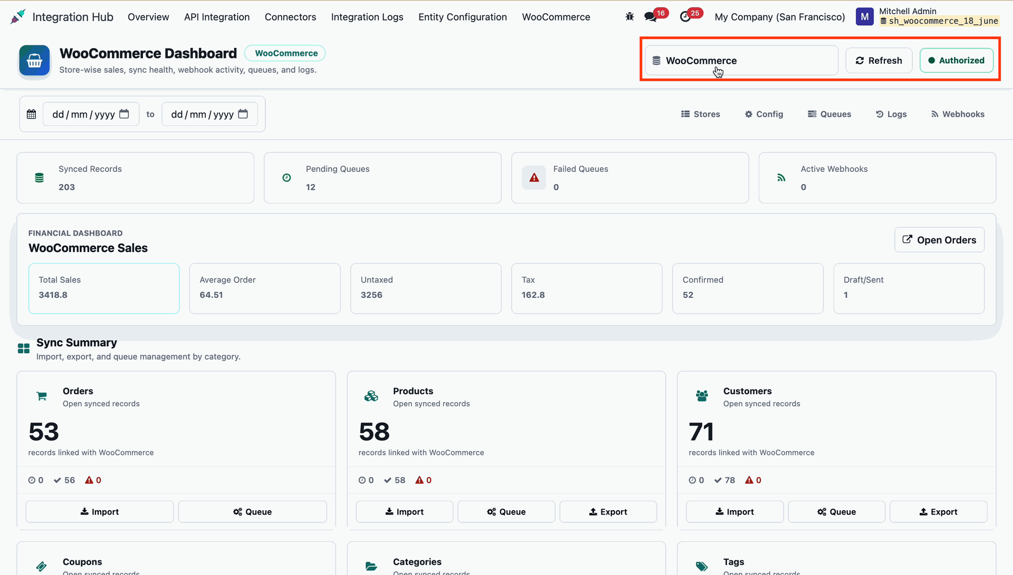Click Export button in Products card

pos(608,512)
